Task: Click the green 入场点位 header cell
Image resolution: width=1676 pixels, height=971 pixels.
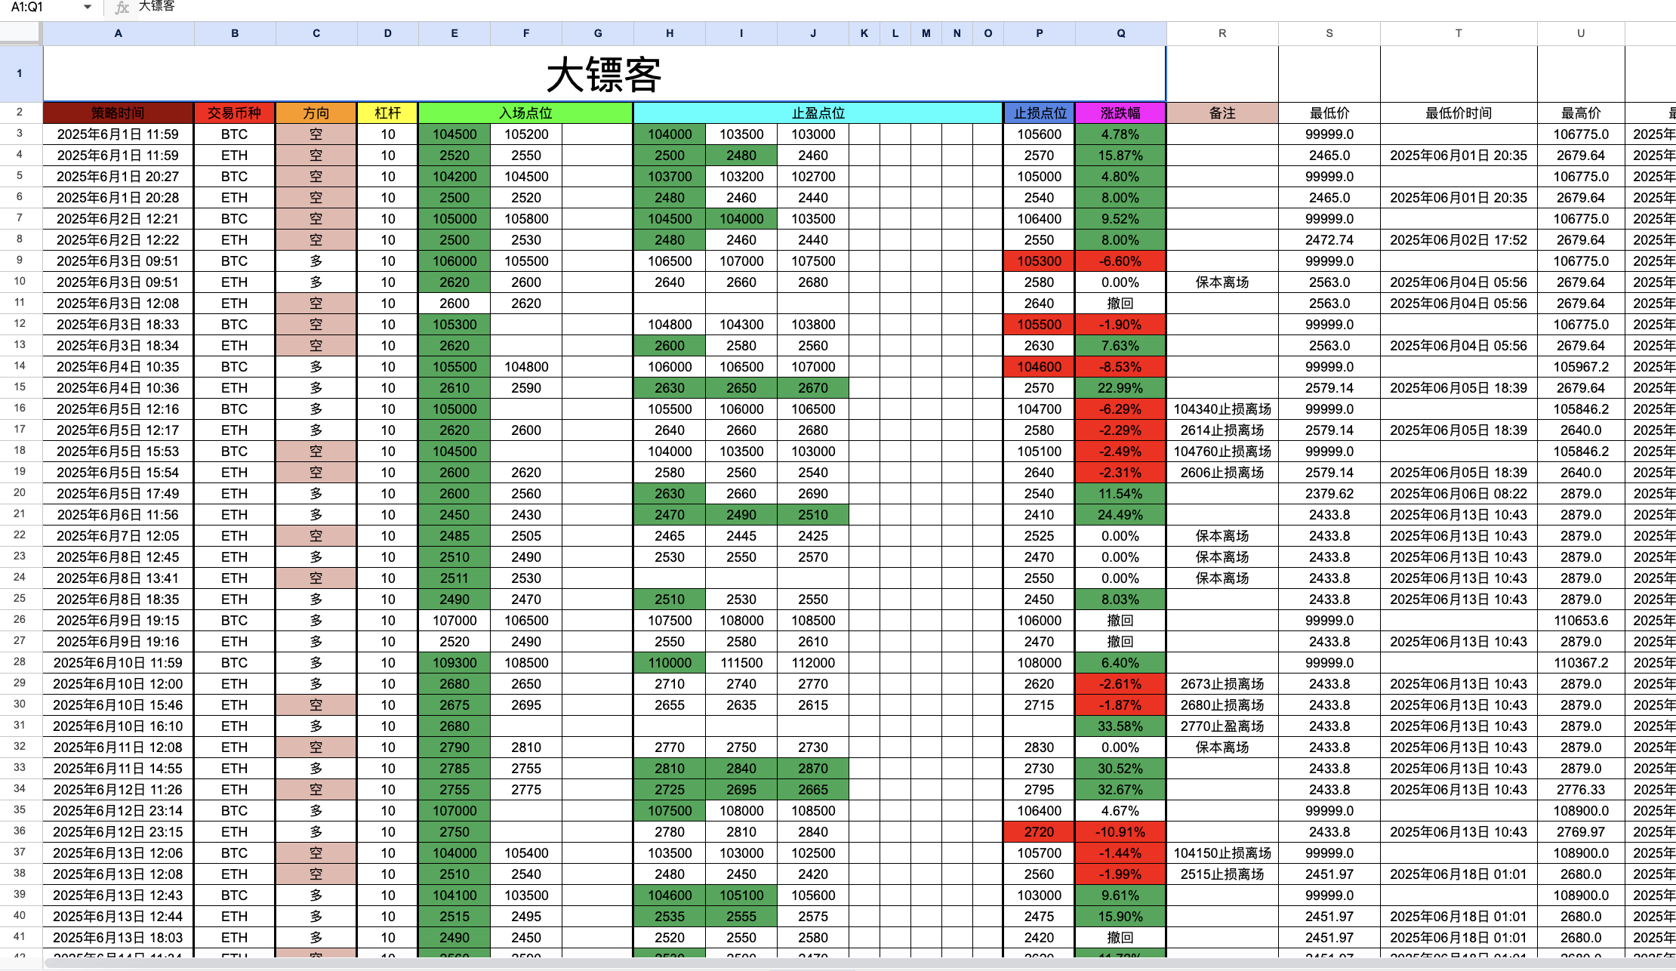Action: [x=525, y=113]
